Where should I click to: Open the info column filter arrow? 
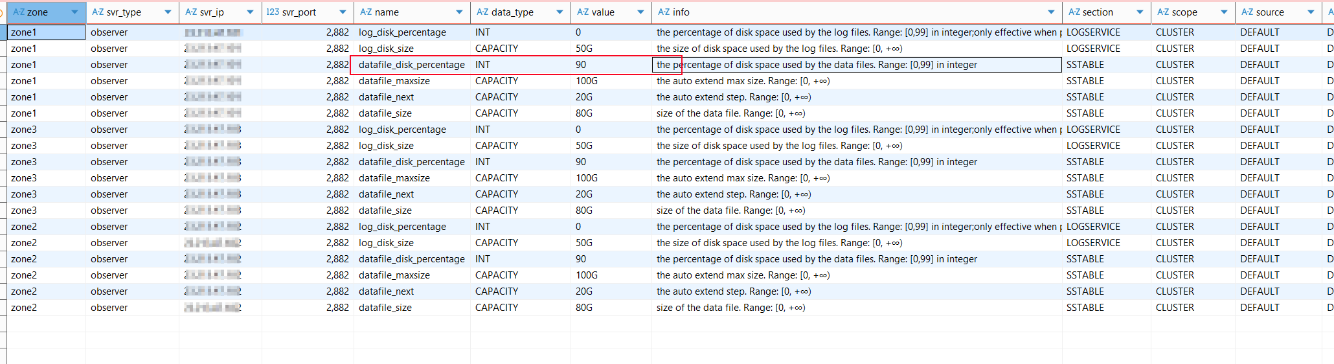pos(1051,12)
